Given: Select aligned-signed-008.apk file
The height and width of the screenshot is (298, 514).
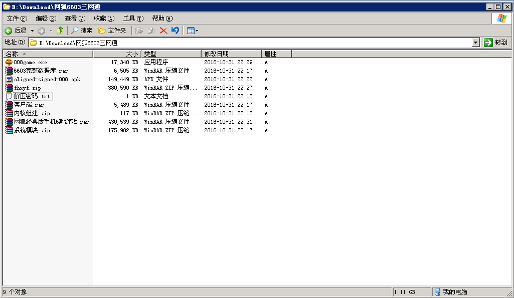Looking at the screenshot, I should [x=47, y=79].
